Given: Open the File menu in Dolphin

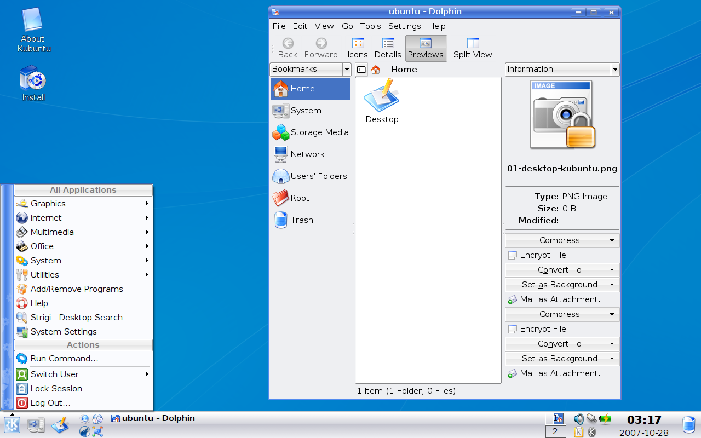Looking at the screenshot, I should [x=279, y=26].
